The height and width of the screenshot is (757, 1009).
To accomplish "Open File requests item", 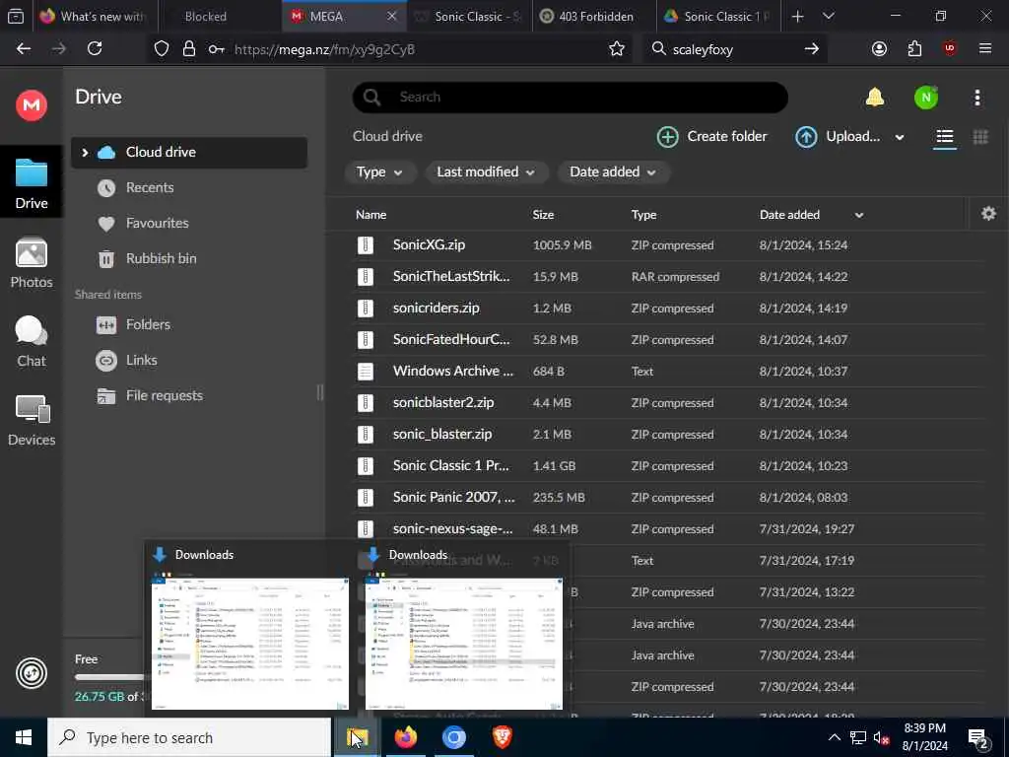I will [188, 395].
